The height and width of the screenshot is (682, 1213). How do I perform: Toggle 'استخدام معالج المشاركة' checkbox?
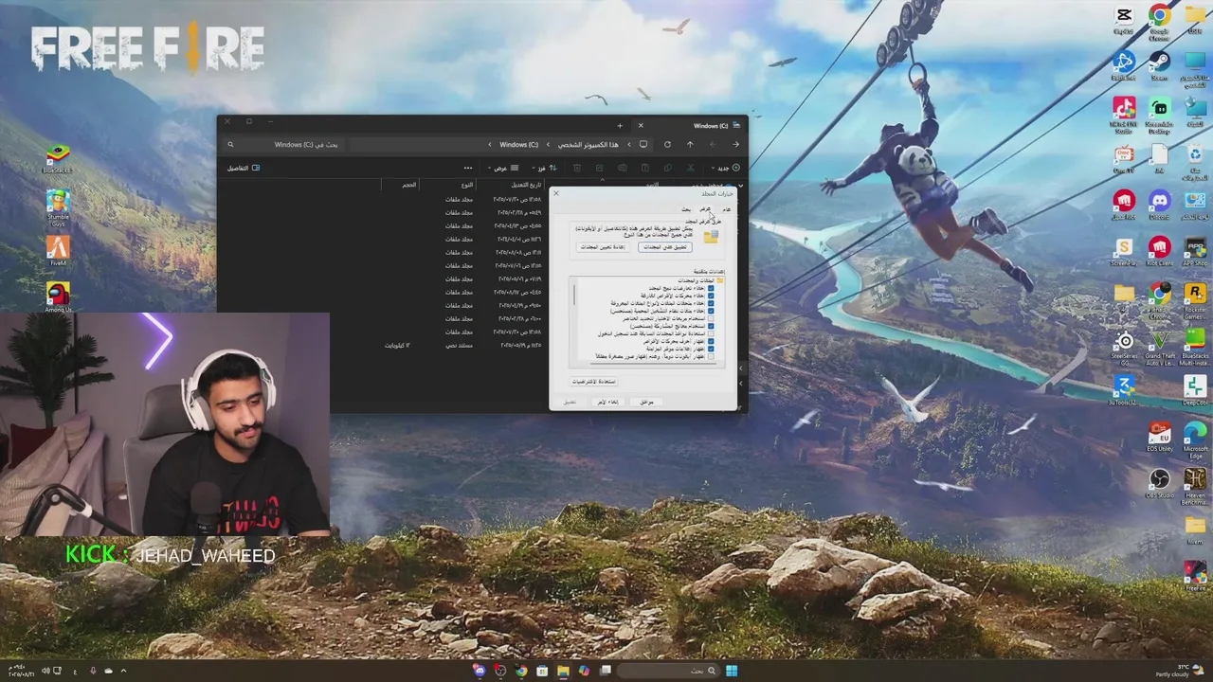tap(711, 326)
